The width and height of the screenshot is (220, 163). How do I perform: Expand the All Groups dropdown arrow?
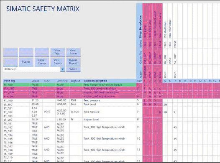point(63,69)
